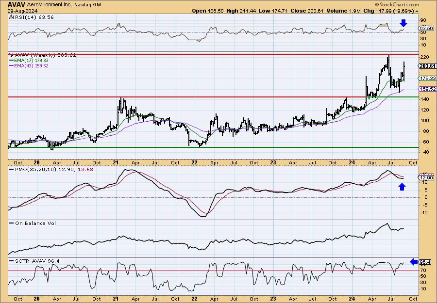Click year 24 on the SCTR panel's bottom time axis
Viewport: 437px width, 303px height.
(x=352, y=299)
